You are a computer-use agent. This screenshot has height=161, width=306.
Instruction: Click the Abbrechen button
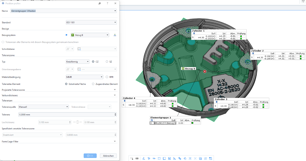coord(108,156)
